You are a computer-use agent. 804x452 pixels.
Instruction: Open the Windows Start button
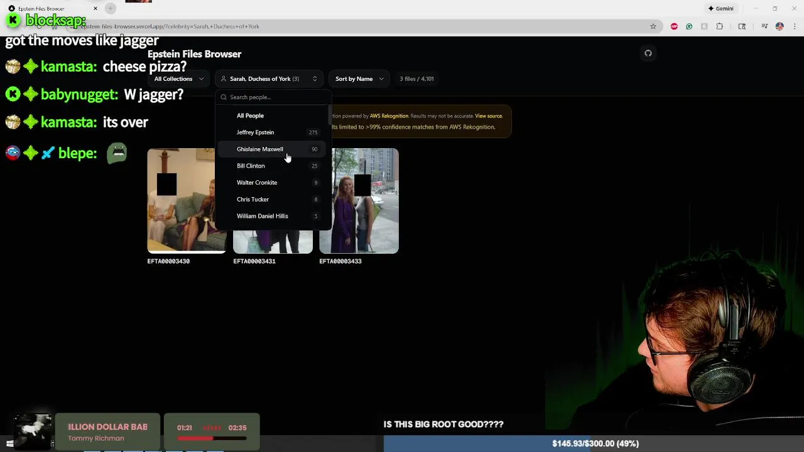pos(10,444)
